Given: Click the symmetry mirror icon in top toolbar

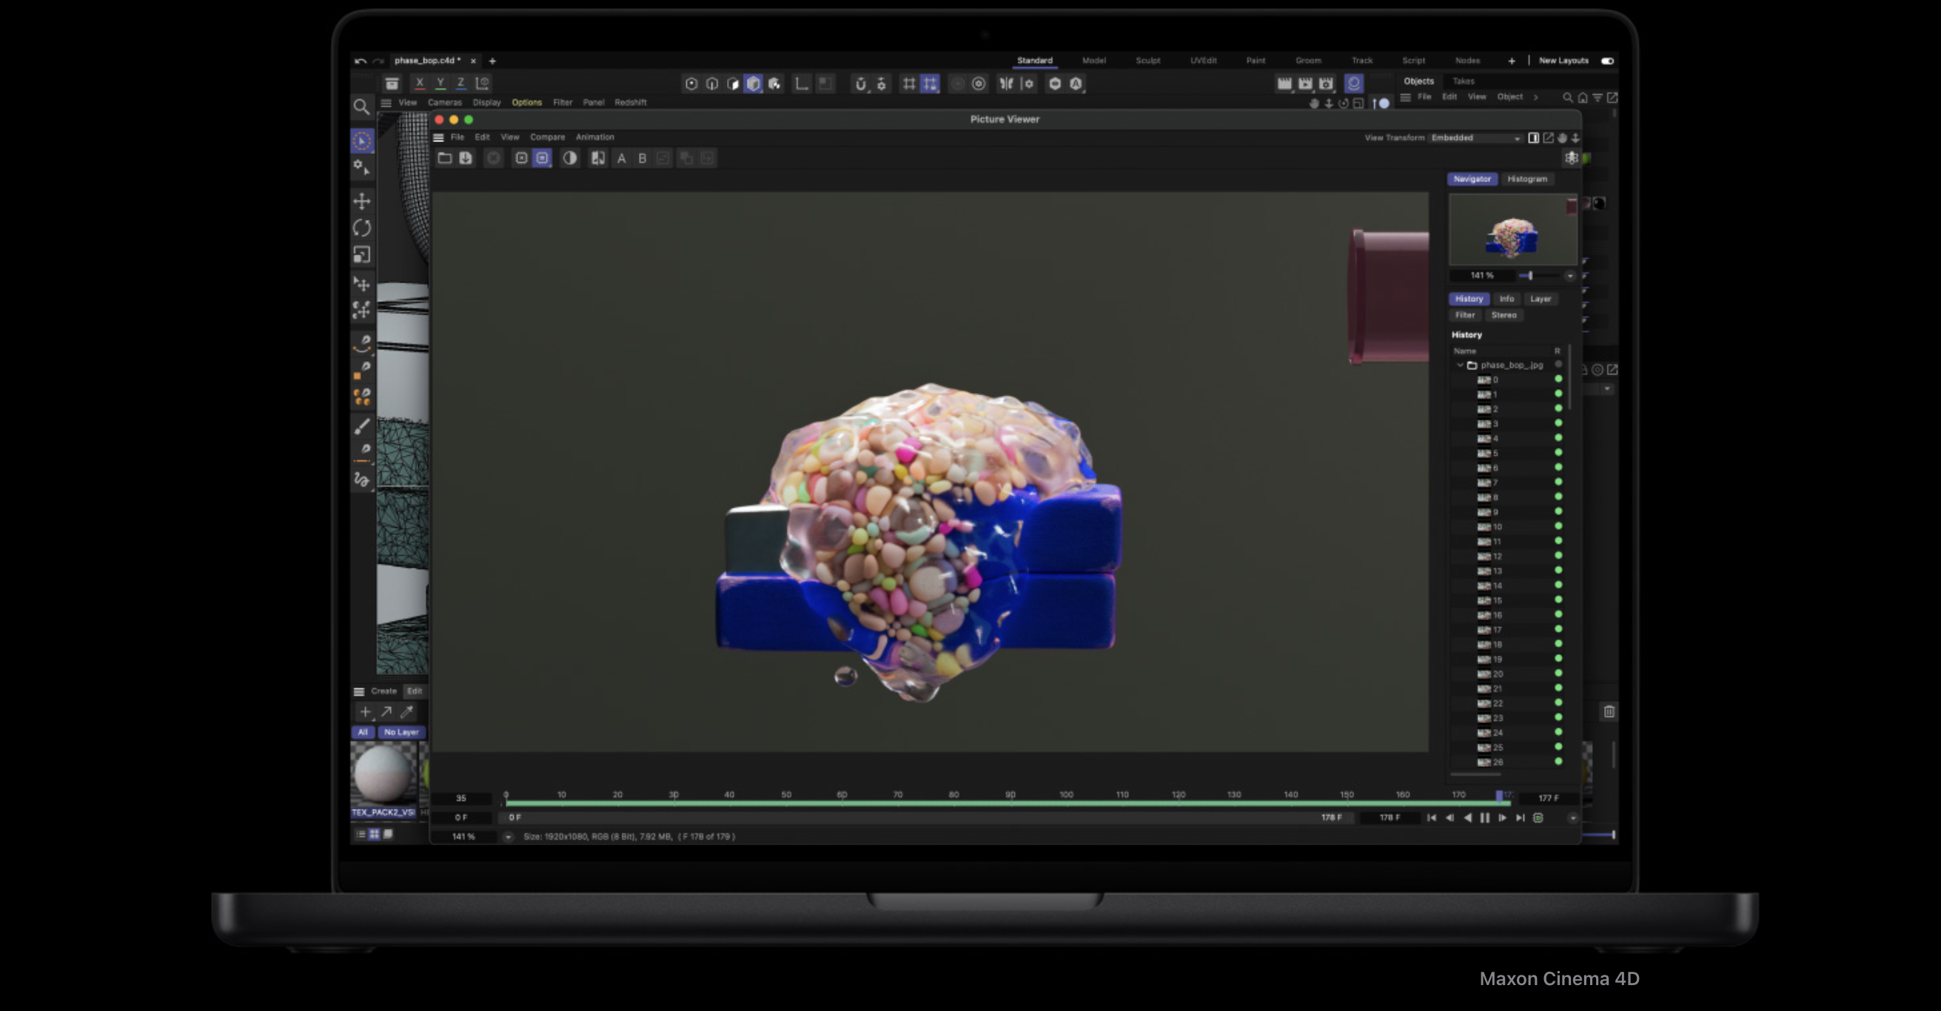Looking at the screenshot, I should pos(1007,84).
